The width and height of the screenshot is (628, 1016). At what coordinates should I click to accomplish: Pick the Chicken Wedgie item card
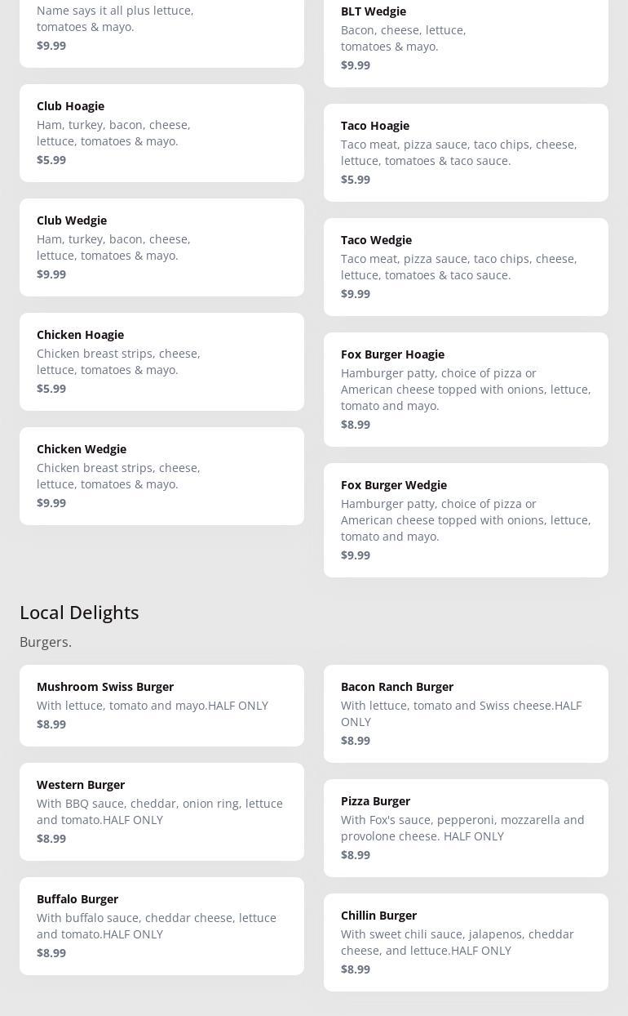click(161, 476)
